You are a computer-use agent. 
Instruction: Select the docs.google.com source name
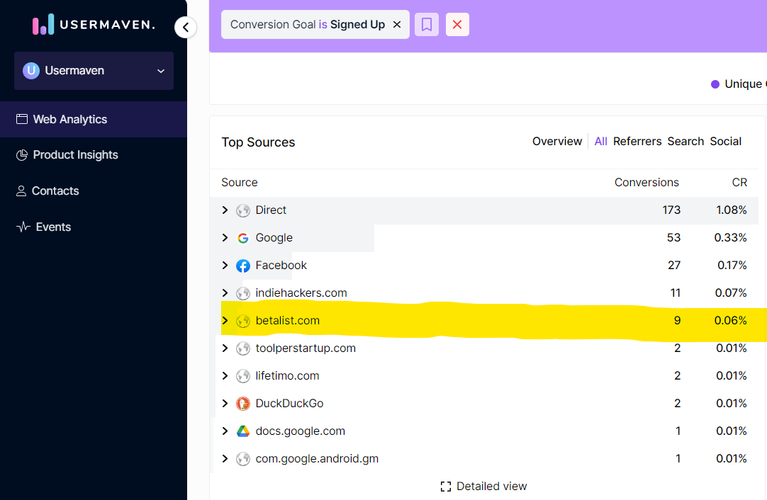tap(301, 431)
